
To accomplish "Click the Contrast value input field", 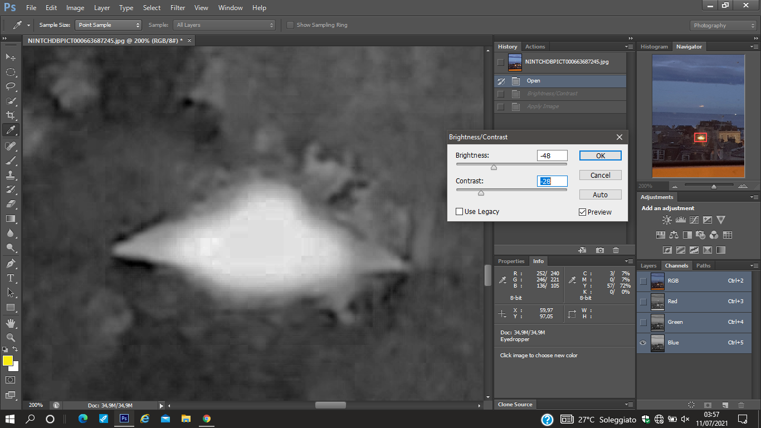I will [552, 181].
